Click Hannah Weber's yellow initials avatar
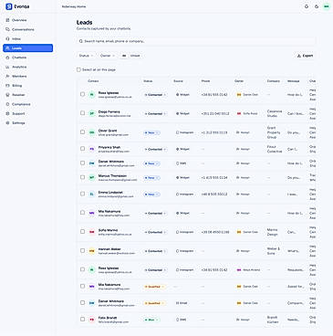This screenshot has height=336, width=333. click(91, 251)
